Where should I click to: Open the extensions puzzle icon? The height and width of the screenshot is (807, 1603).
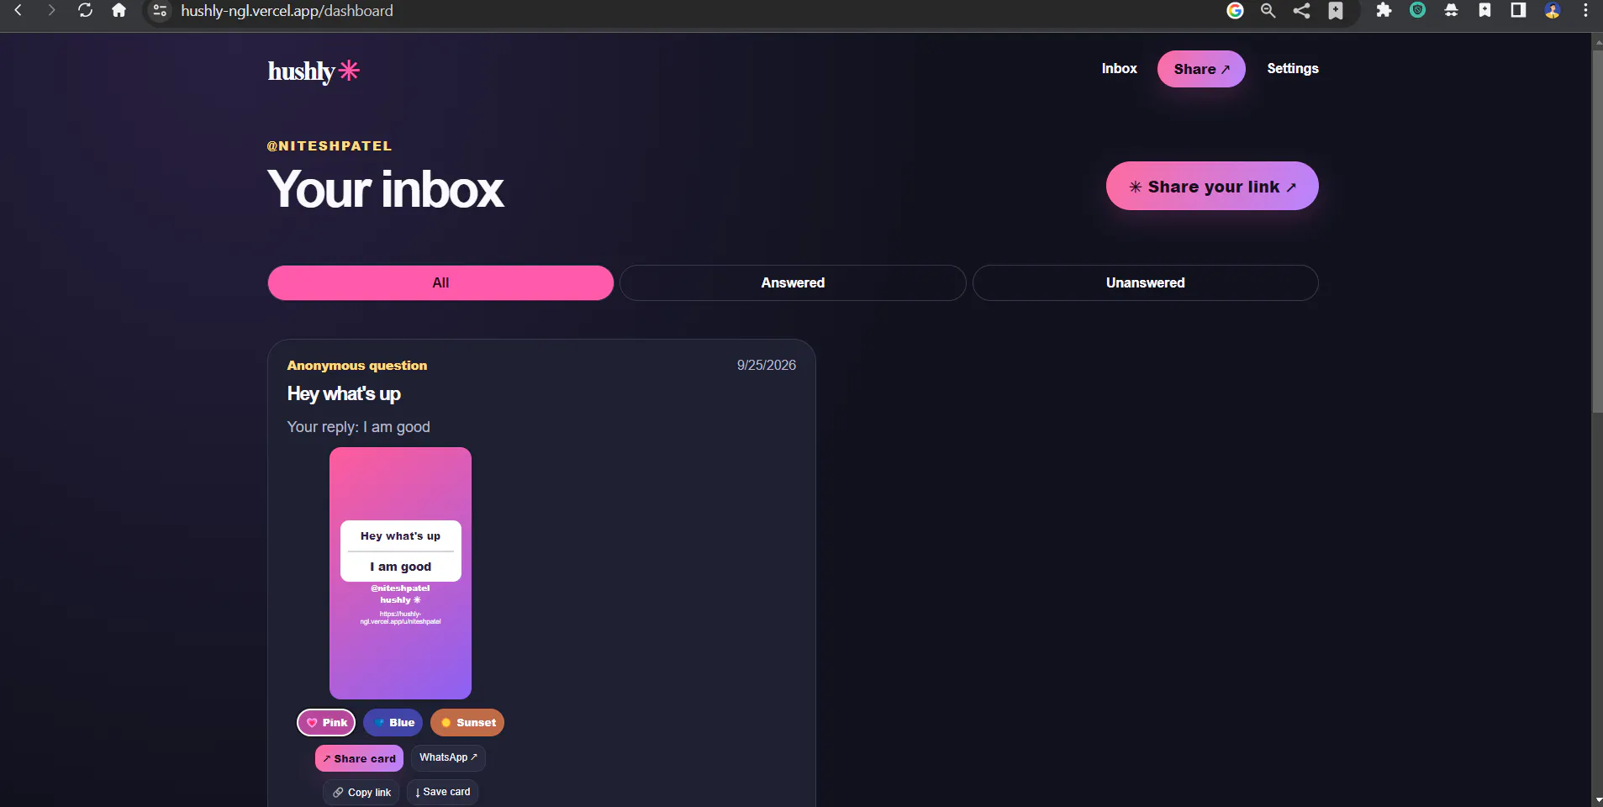pyautogui.click(x=1384, y=10)
